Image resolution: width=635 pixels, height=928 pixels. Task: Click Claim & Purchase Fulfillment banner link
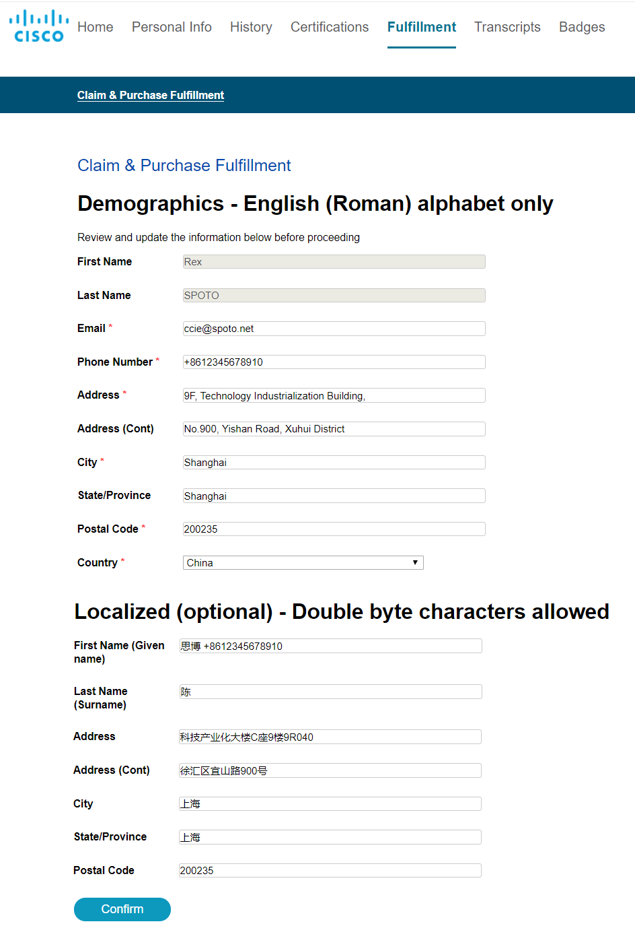pos(151,95)
